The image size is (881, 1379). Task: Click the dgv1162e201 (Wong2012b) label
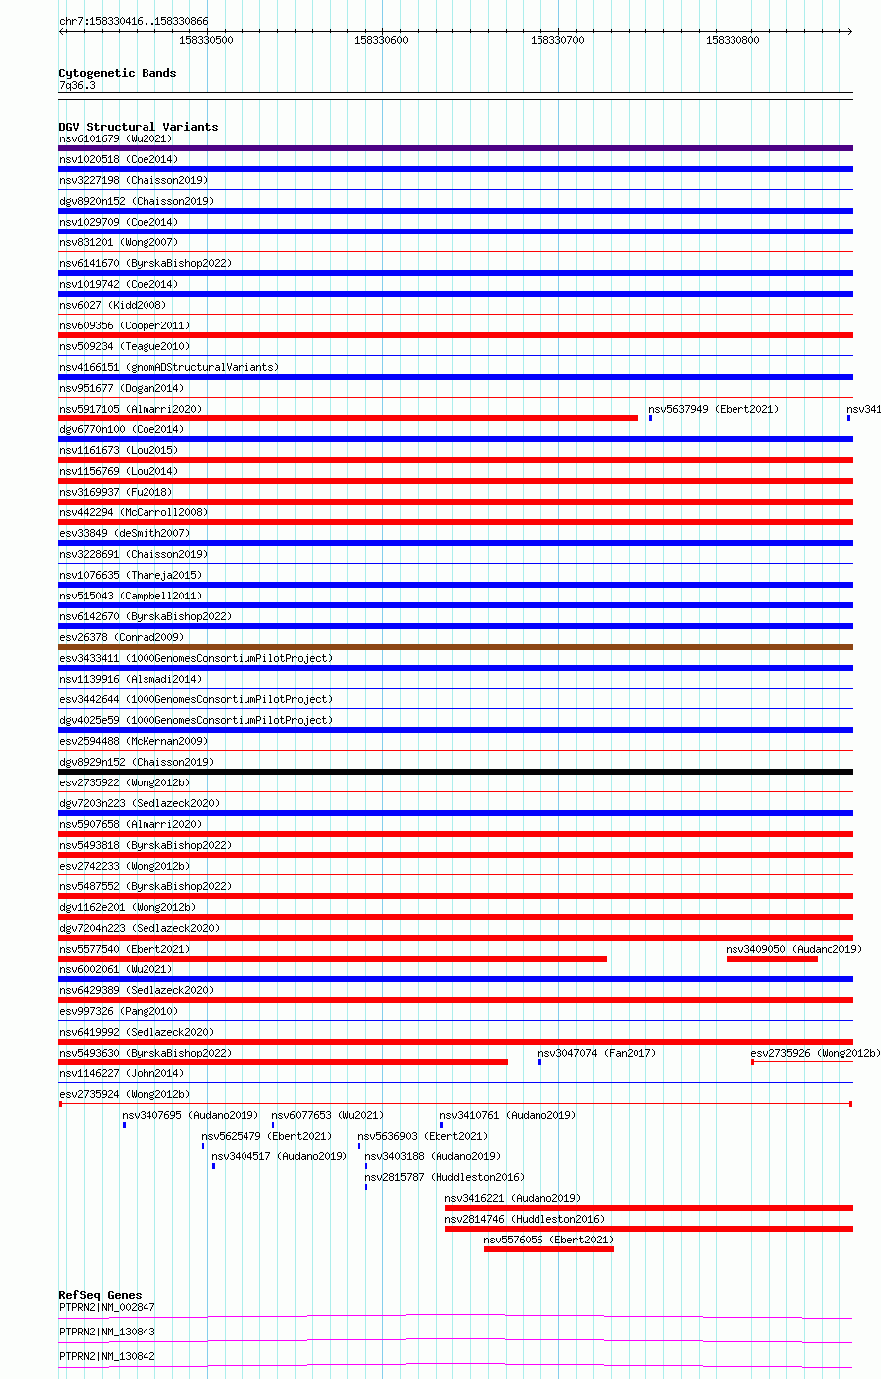pyautogui.click(x=128, y=907)
